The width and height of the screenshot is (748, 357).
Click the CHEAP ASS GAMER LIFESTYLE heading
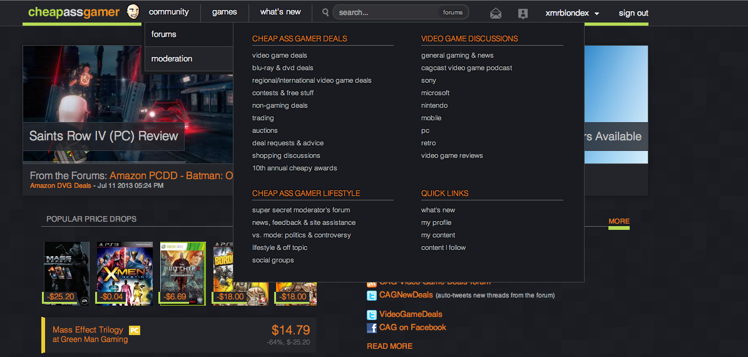(306, 194)
